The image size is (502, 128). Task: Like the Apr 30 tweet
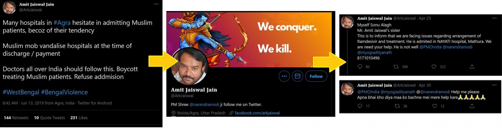coord(434,106)
